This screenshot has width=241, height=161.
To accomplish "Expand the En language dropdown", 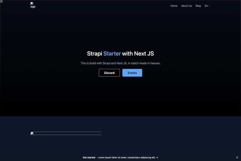I will (x=207, y=6).
